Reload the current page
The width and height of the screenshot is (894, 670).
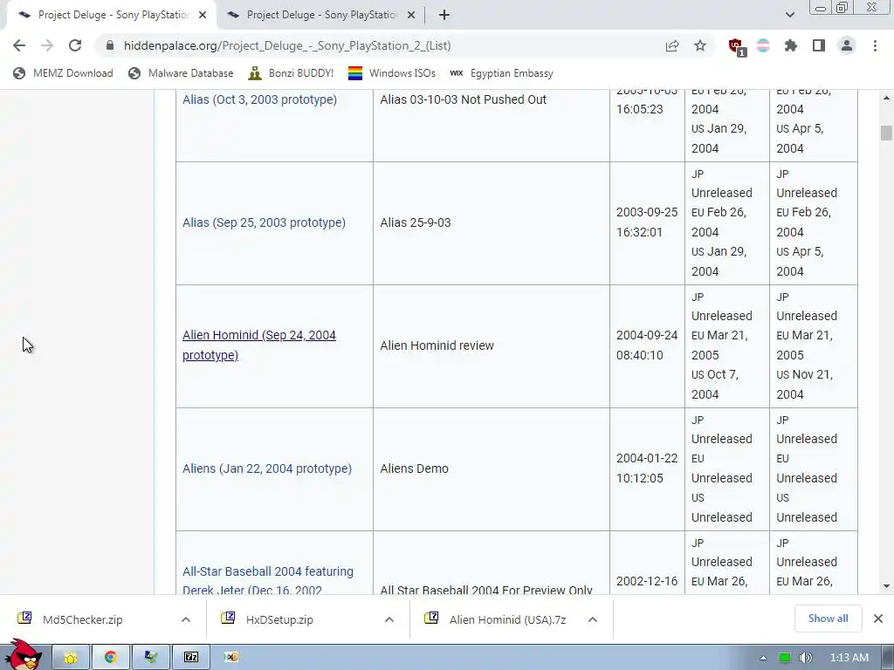pyautogui.click(x=75, y=45)
